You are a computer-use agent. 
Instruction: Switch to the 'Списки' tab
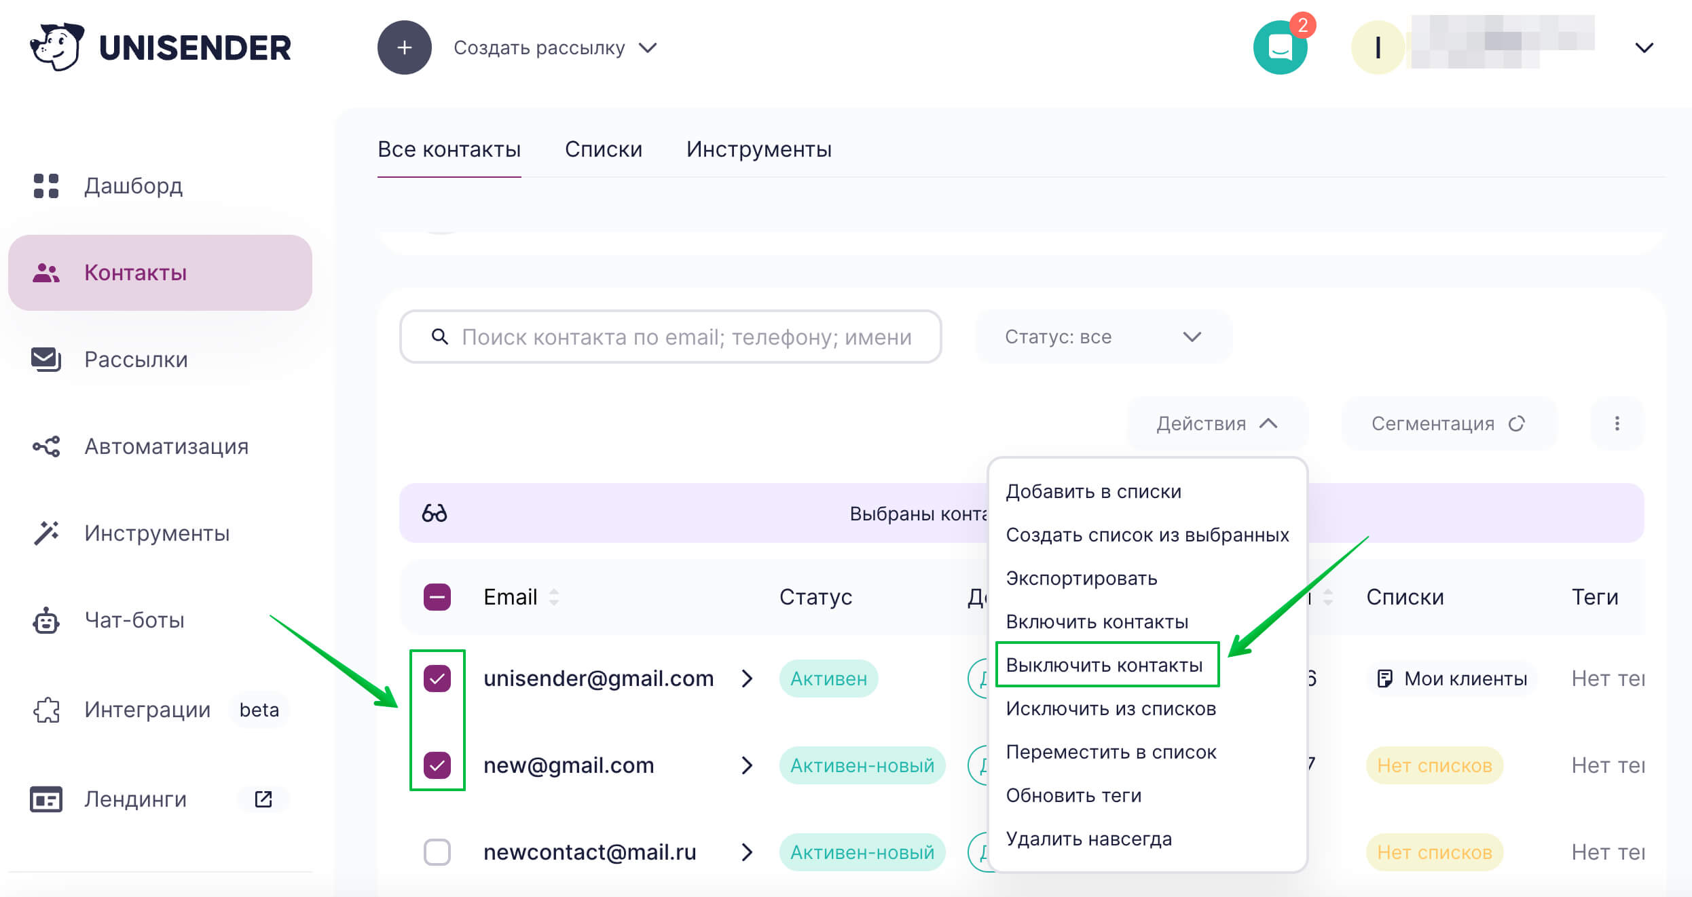(x=603, y=149)
